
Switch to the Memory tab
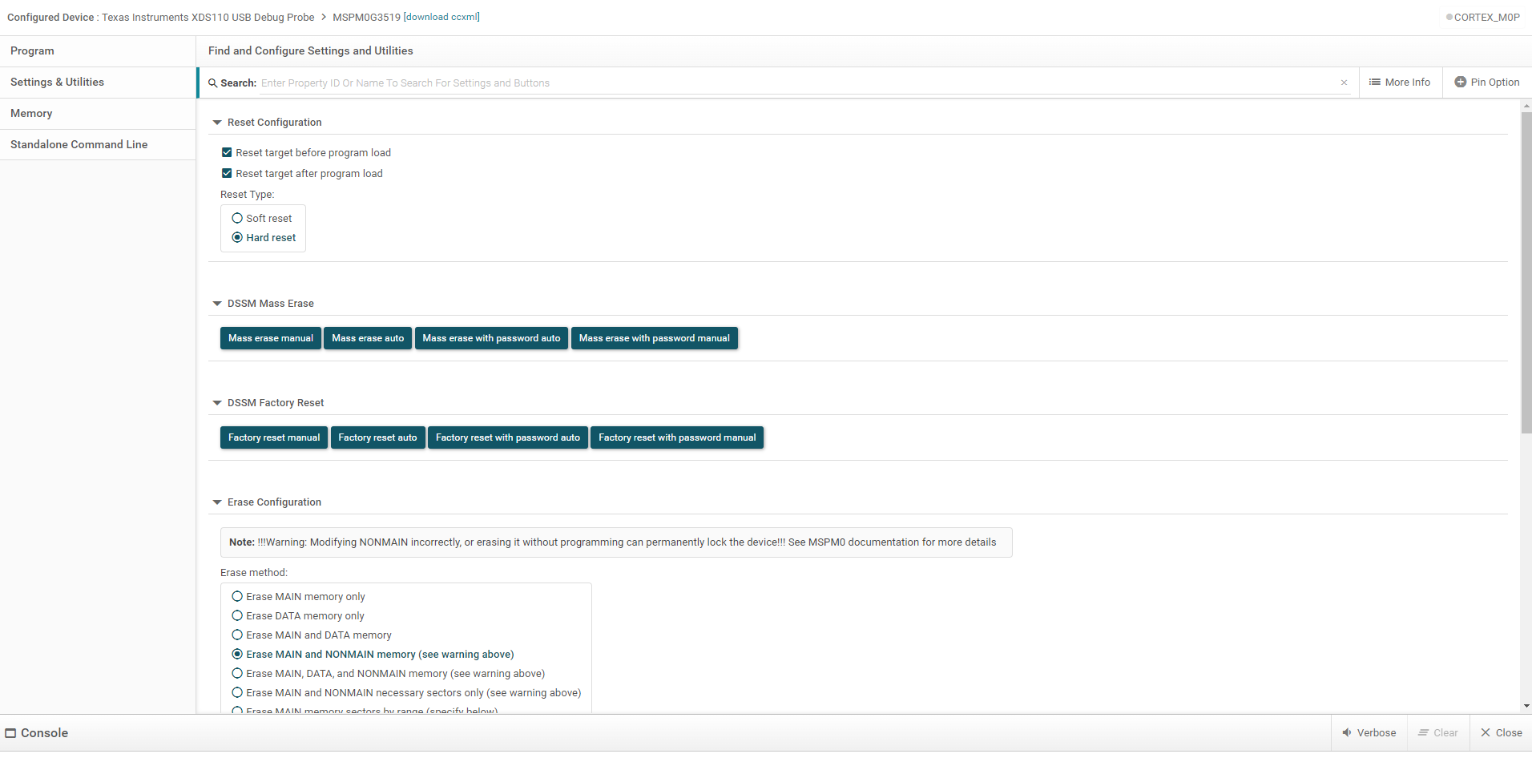98,114
